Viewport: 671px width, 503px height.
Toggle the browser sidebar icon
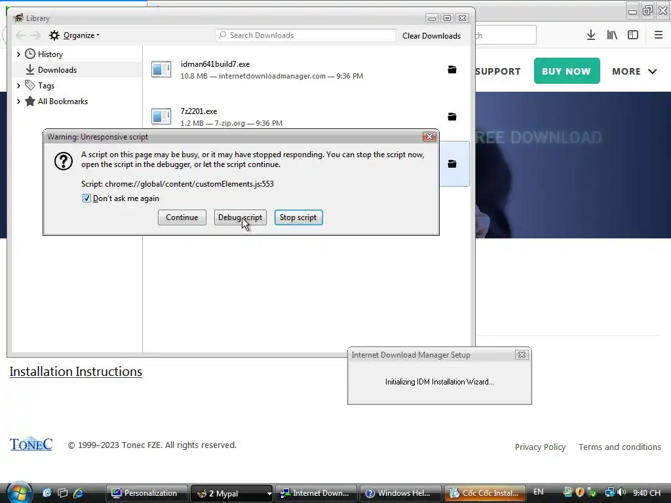click(633, 35)
